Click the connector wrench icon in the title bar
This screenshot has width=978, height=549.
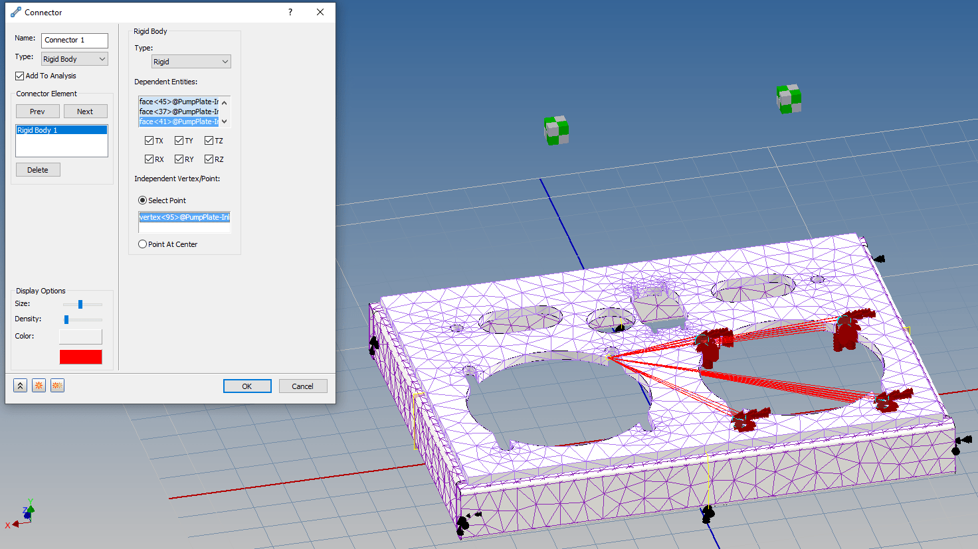click(x=15, y=11)
